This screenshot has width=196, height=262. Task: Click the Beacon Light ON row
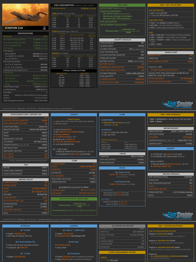(170, 55)
